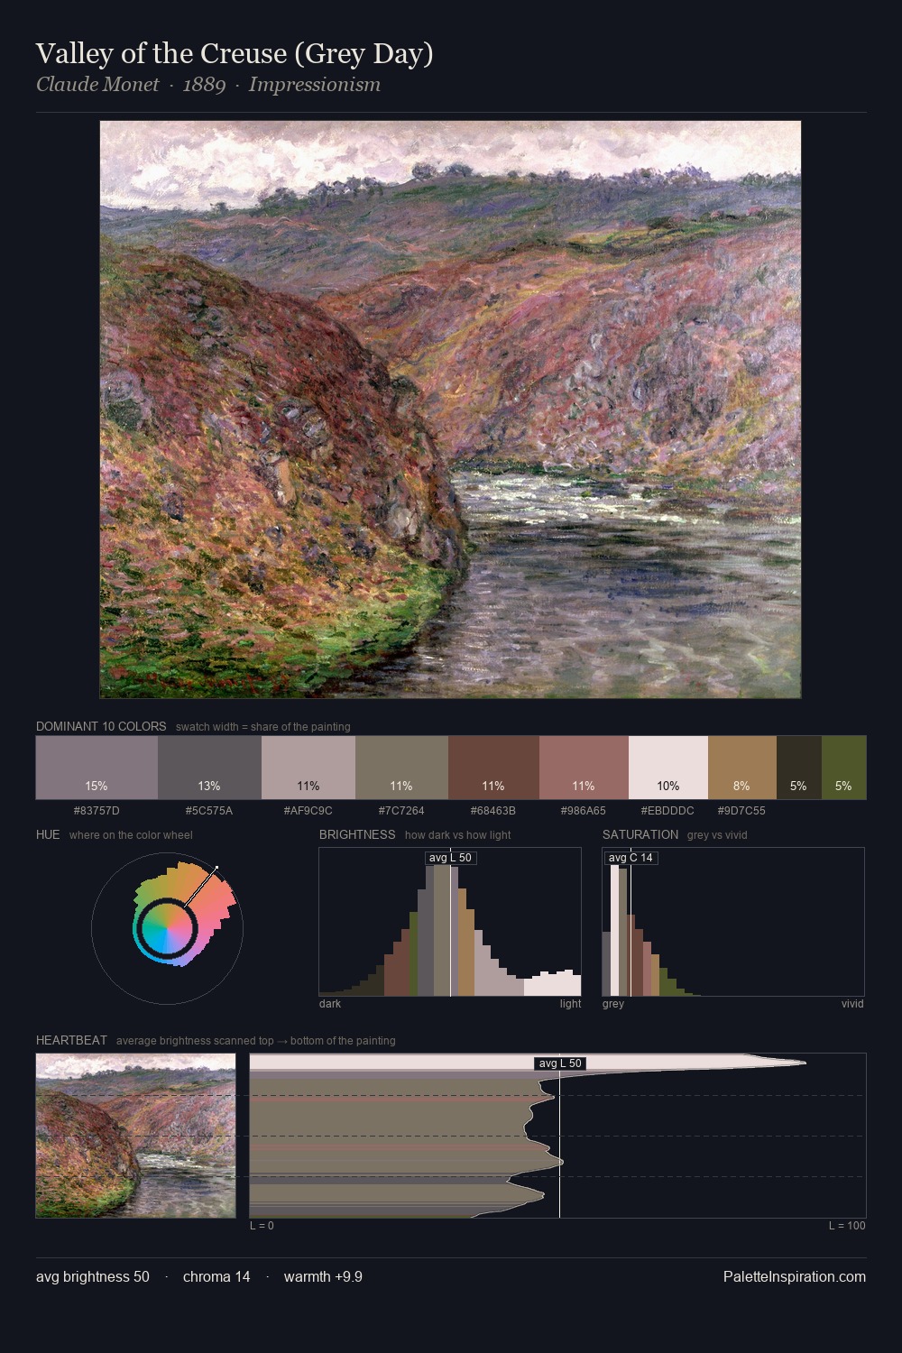902x1353 pixels.
Task: Pick the #EBDDDC pale pink swatch
Action: 668,768
